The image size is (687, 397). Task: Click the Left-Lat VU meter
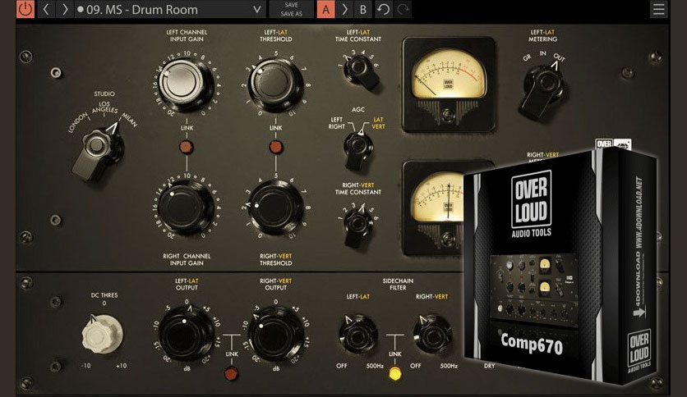click(449, 84)
